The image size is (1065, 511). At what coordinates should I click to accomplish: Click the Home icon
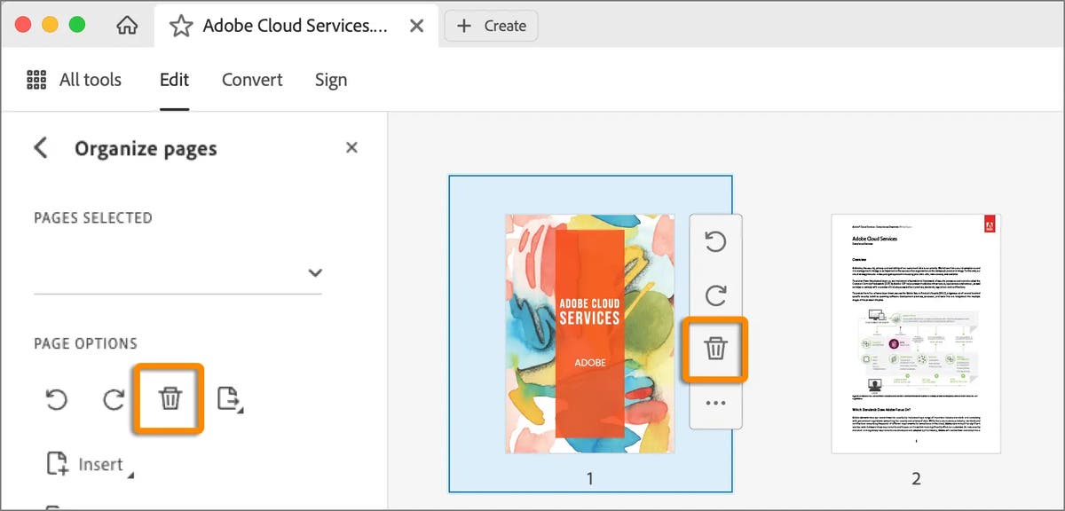pos(127,25)
